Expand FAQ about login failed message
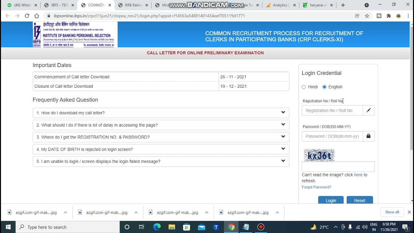Screen dimensions: 414x233 click(x=161, y=161)
